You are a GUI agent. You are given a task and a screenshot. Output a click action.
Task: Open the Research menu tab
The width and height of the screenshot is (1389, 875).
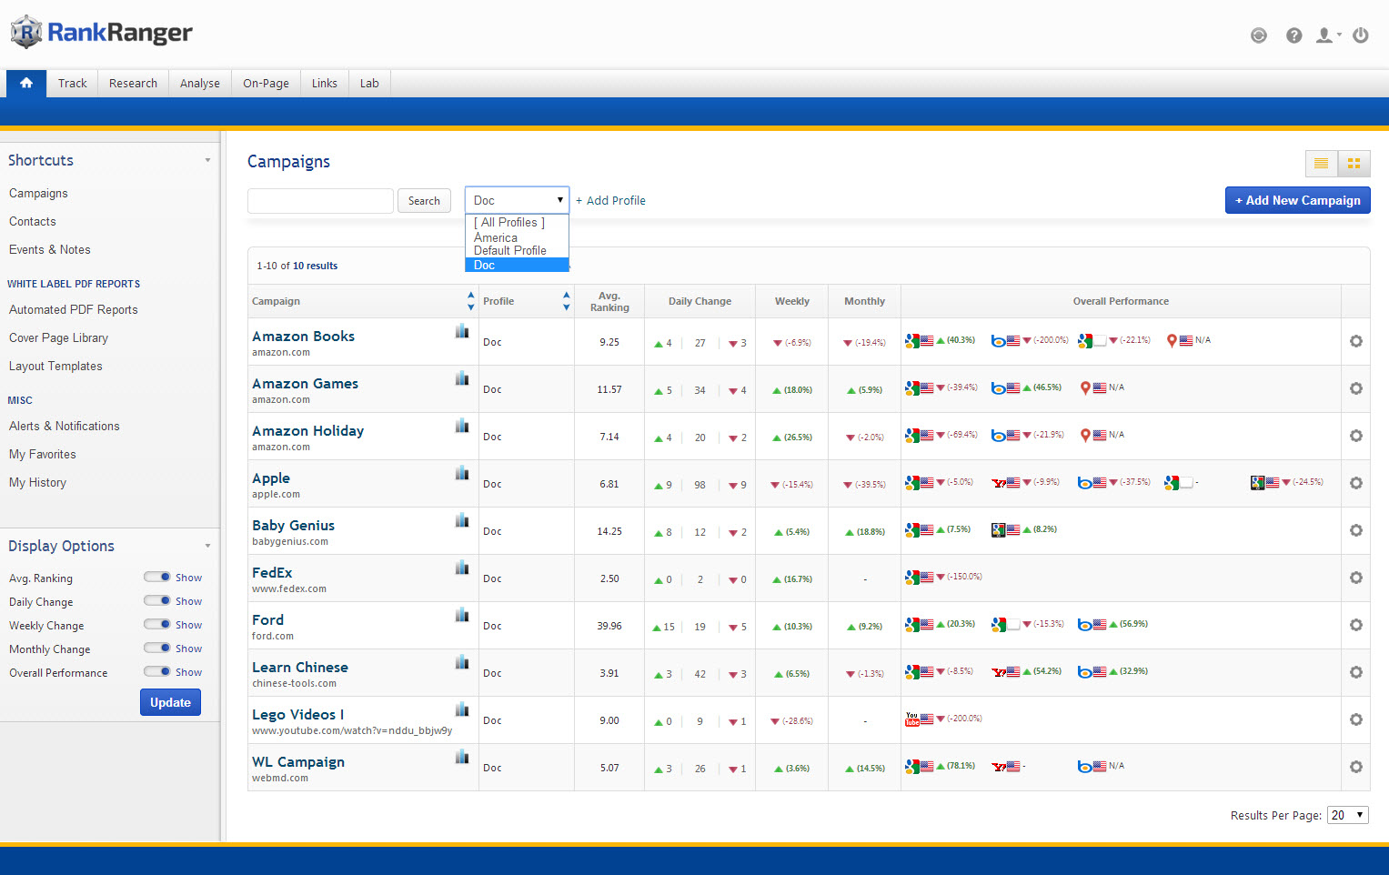[x=133, y=83]
